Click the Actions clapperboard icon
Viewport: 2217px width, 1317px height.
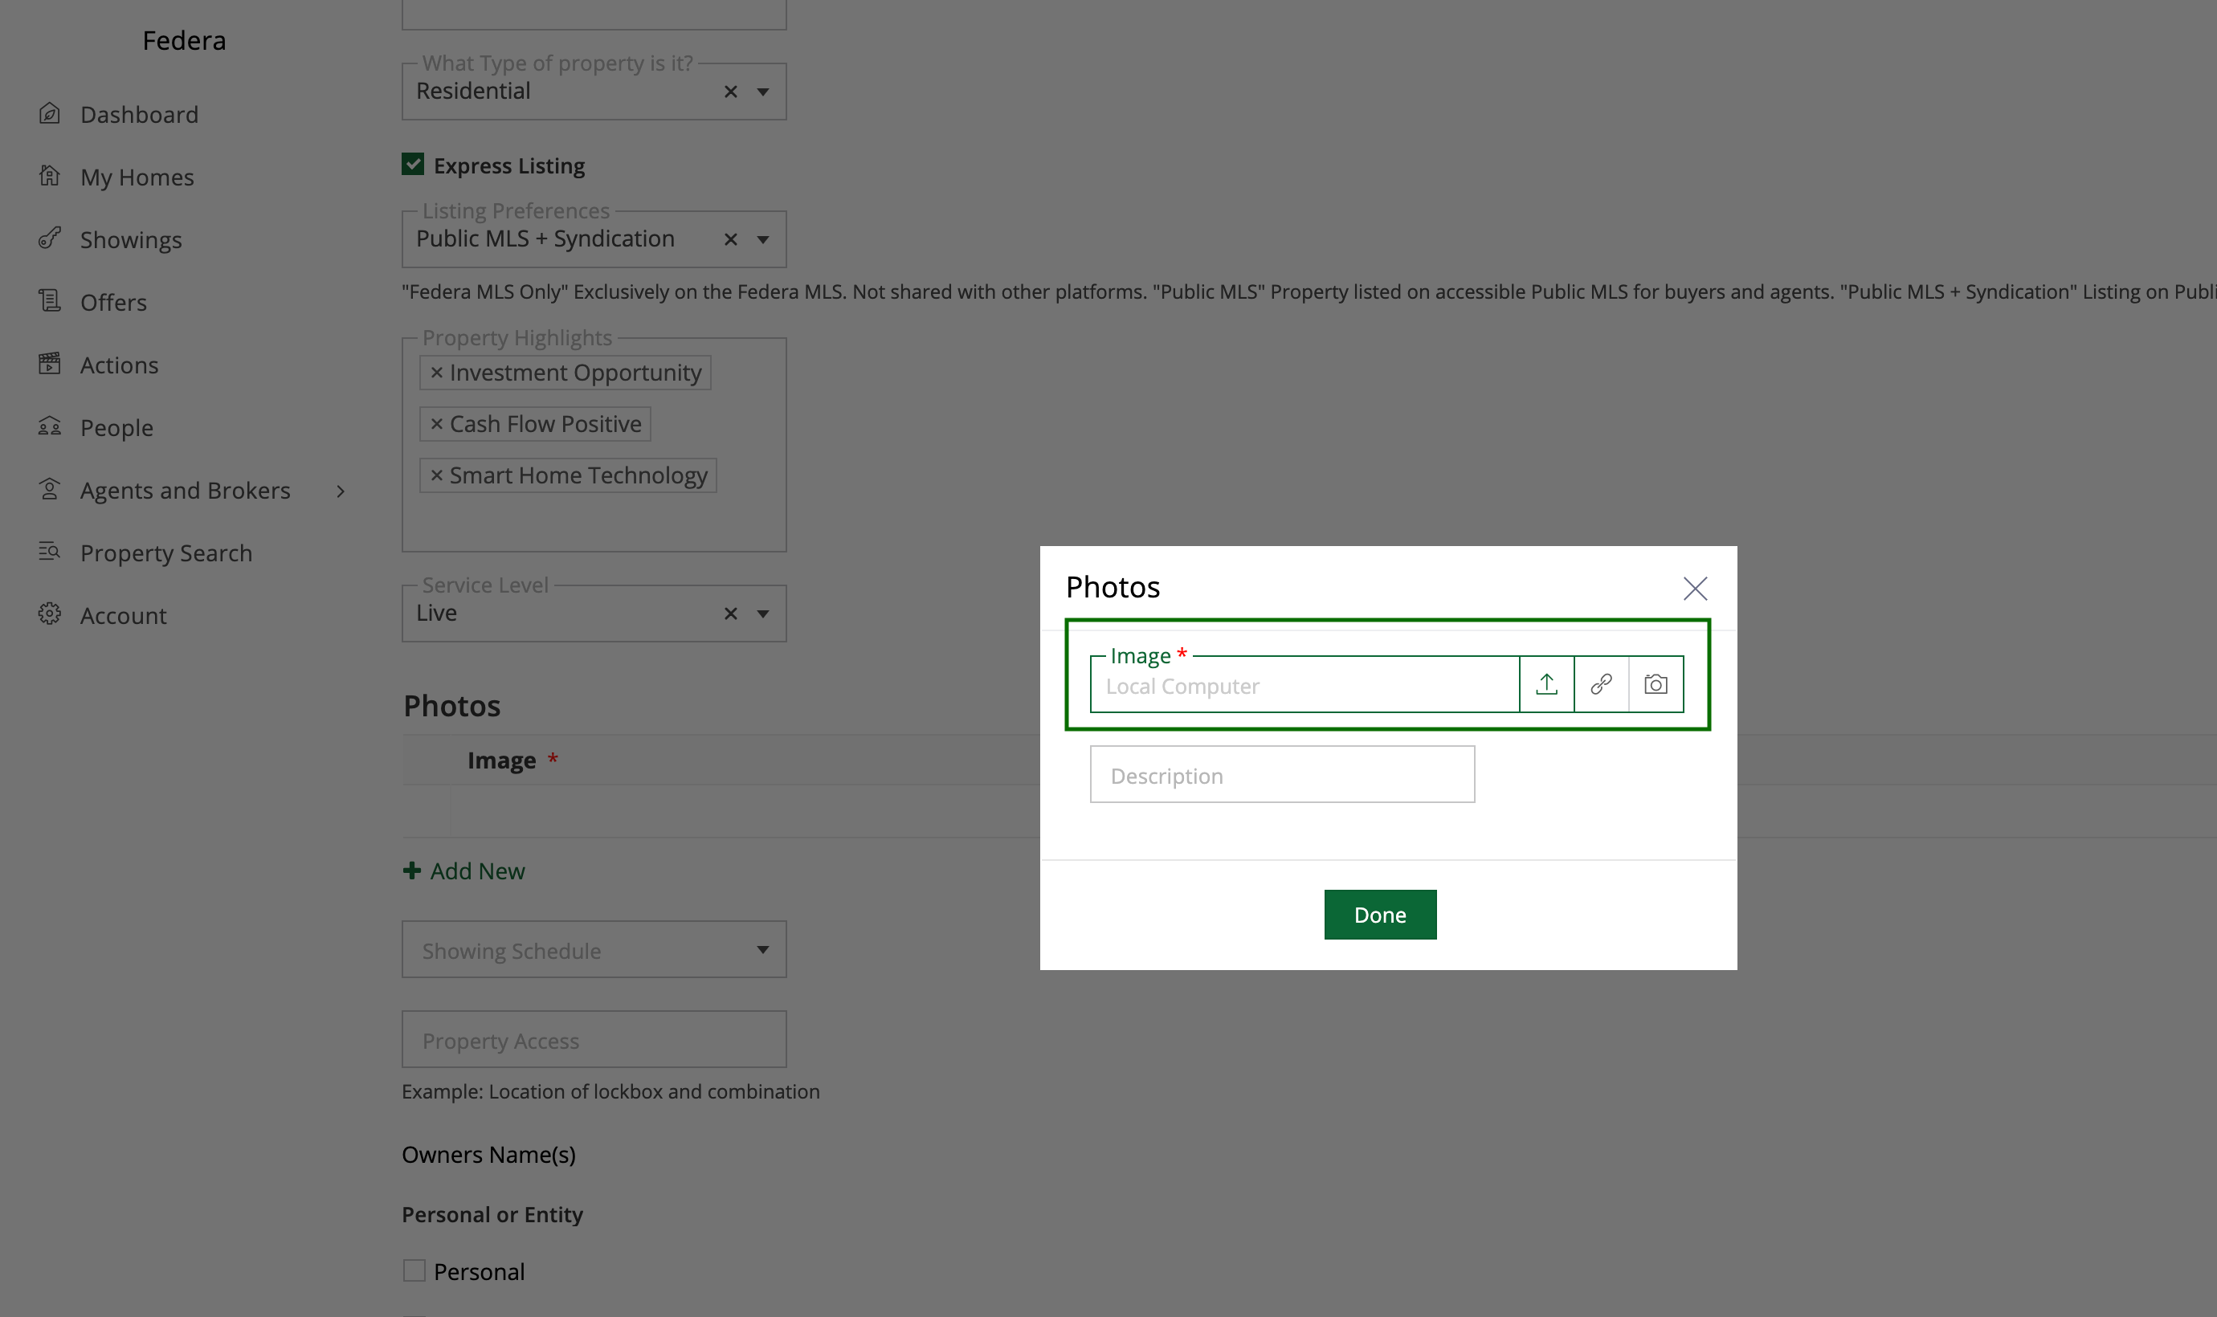[50, 363]
